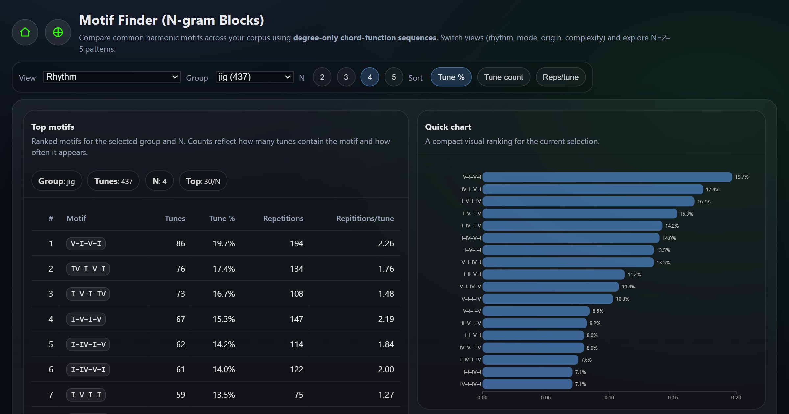The width and height of the screenshot is (789, 414).
Task: Click the Repetitions column header
Action: (x=283, y=218)
